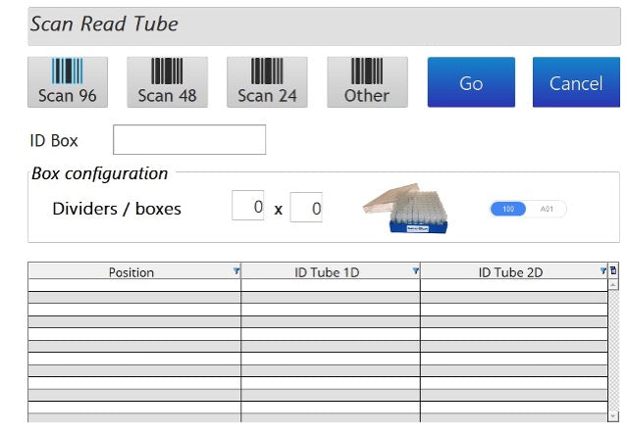Choose the Scan 48 barcode button
The height and width of the screenshot is (434, 628).
pyautogui.click(x=168, y=81)
